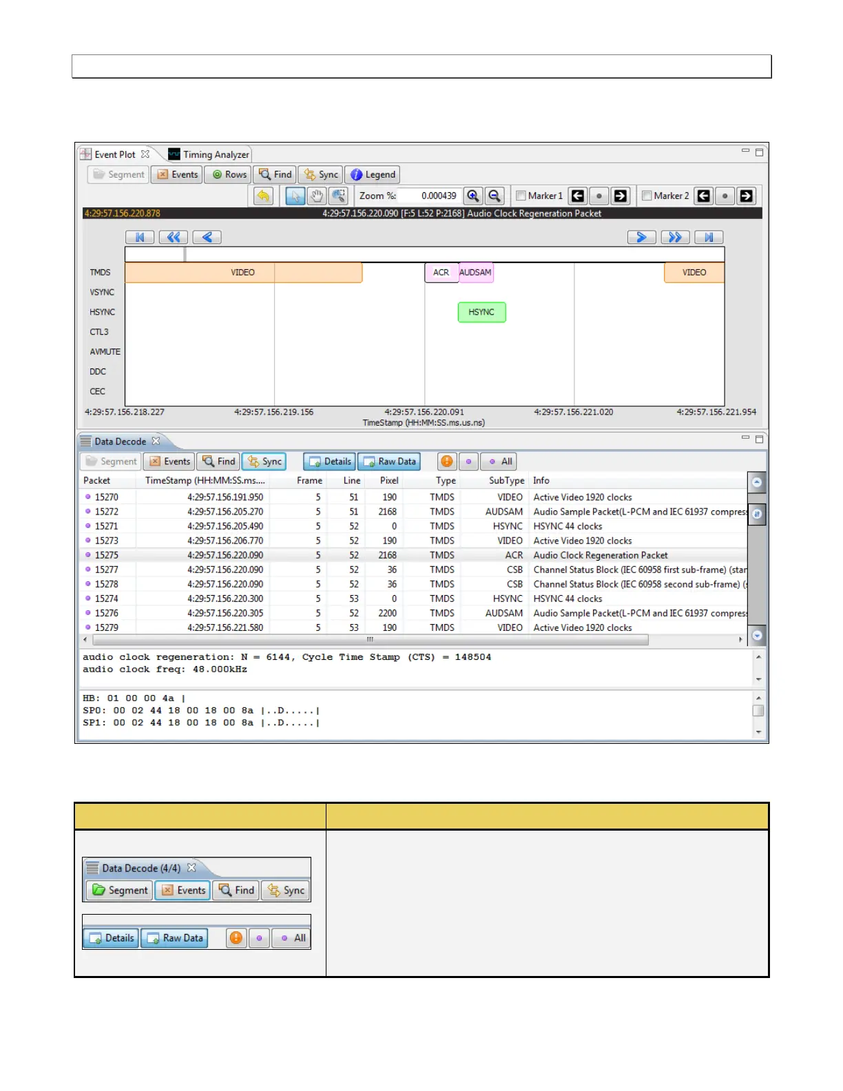Select the green HSYNC event block
The image size is (843, 1091).
(x=481, y=312)
